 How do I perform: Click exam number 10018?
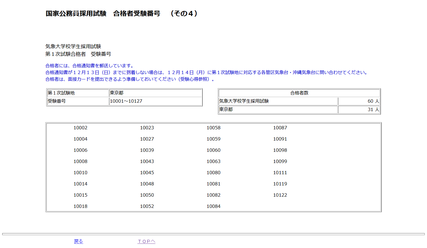tap(80, 206)
